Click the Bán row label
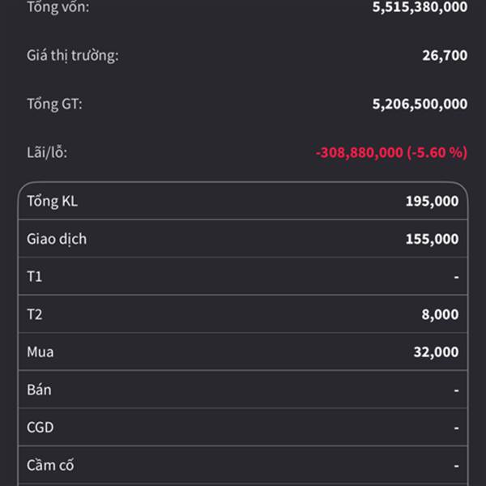Image resolution: width=486 pixels, height=486 pixels. [x=39, y=390]
